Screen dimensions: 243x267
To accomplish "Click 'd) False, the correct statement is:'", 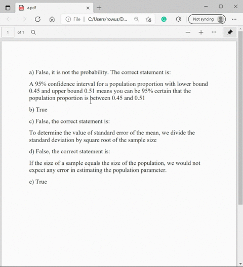I will click(69, 151).
